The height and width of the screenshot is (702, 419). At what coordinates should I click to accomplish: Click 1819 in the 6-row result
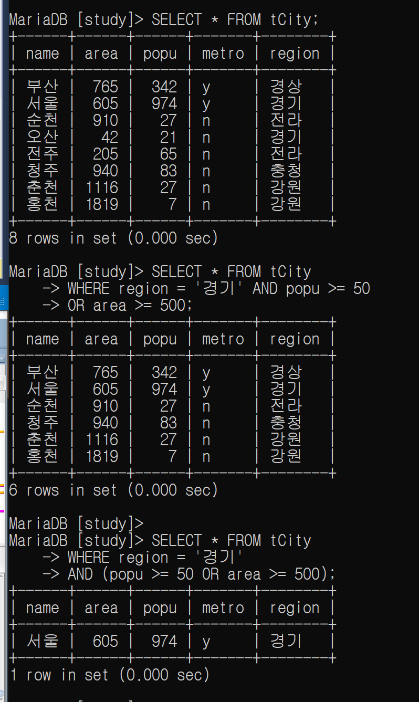[x=101, y=457]
